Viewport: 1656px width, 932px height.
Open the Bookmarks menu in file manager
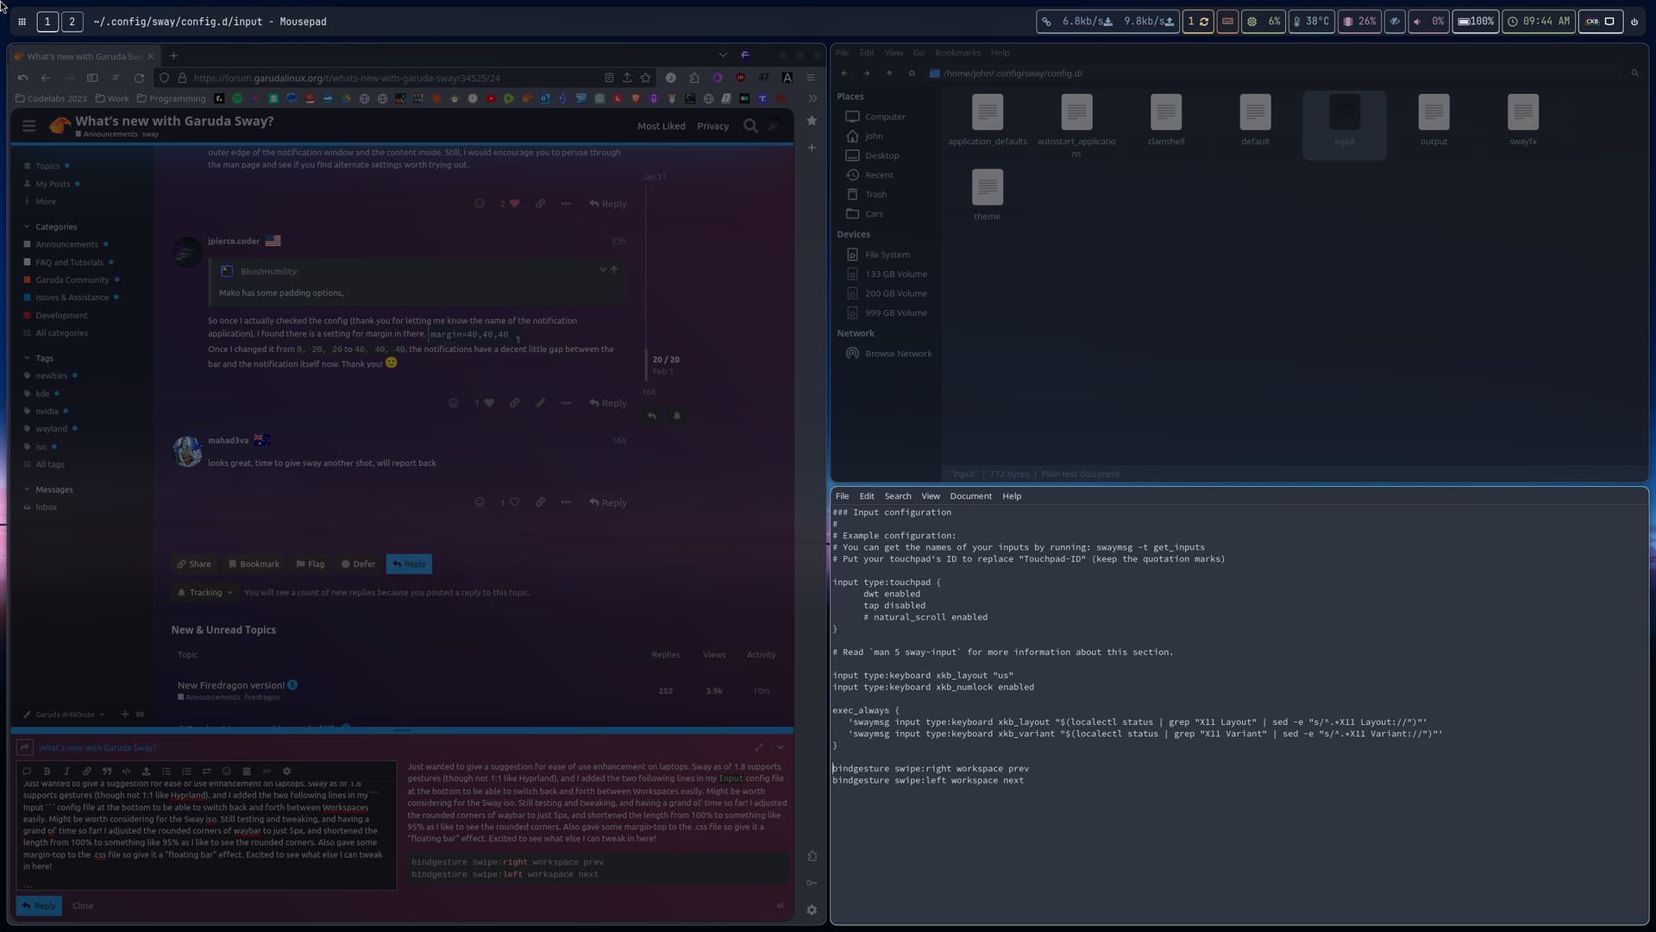click(x=957, y=53)
